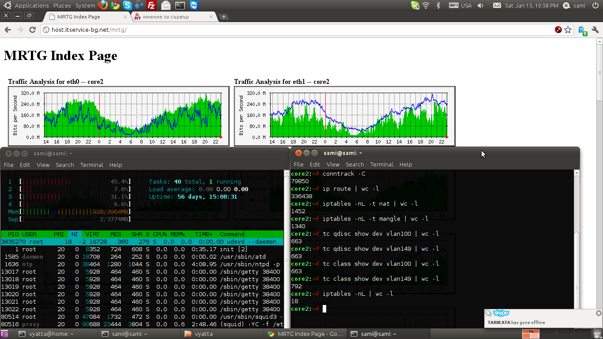Launch Firefox from the top panel
Screen dimensions: 603x339
pos(102,5)
